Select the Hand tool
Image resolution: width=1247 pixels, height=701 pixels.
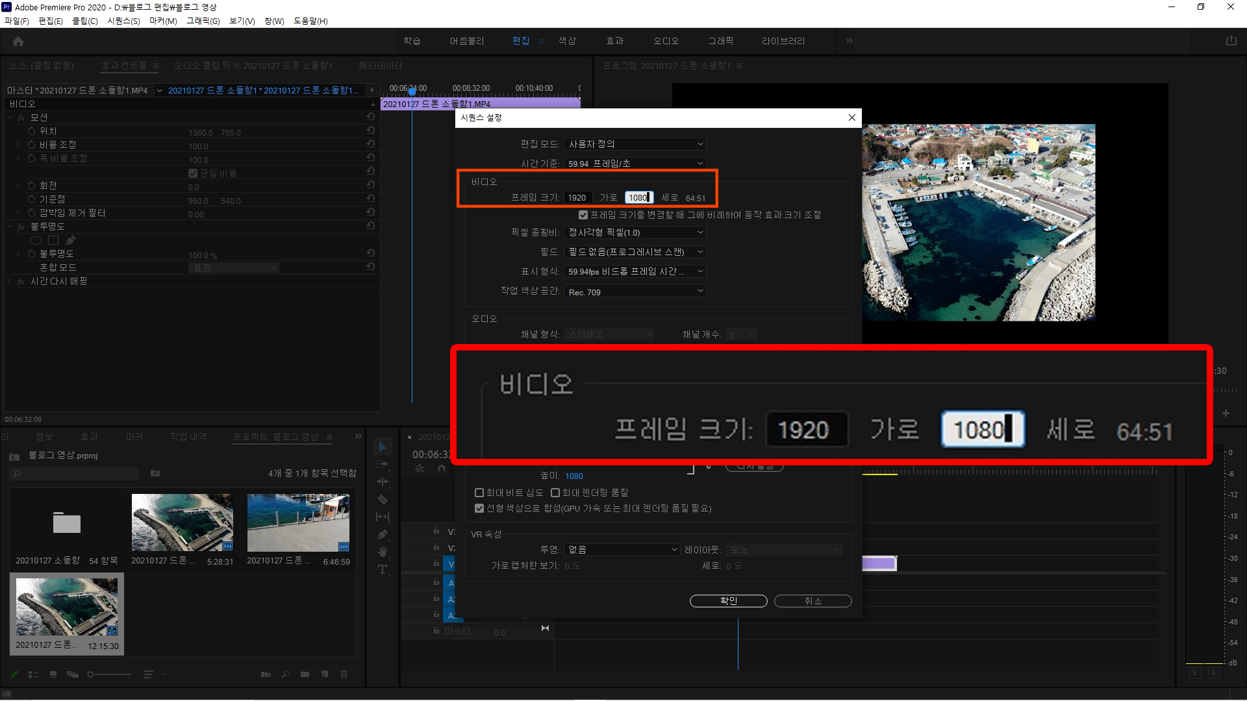click(x=383, y=552)
